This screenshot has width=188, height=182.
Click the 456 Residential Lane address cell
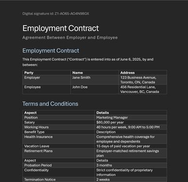[x=143, y=89]
